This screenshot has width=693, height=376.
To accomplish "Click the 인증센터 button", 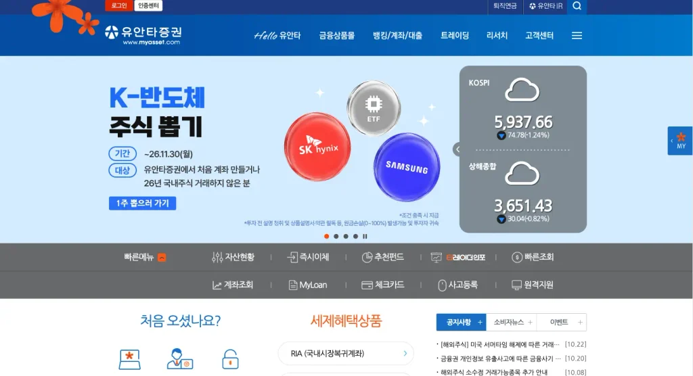I will 148,5.
